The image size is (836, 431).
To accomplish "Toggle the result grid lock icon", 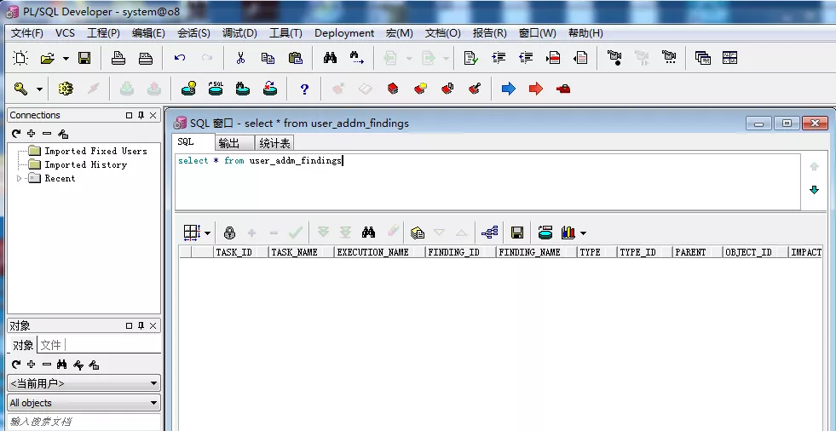I will point(229,233).
